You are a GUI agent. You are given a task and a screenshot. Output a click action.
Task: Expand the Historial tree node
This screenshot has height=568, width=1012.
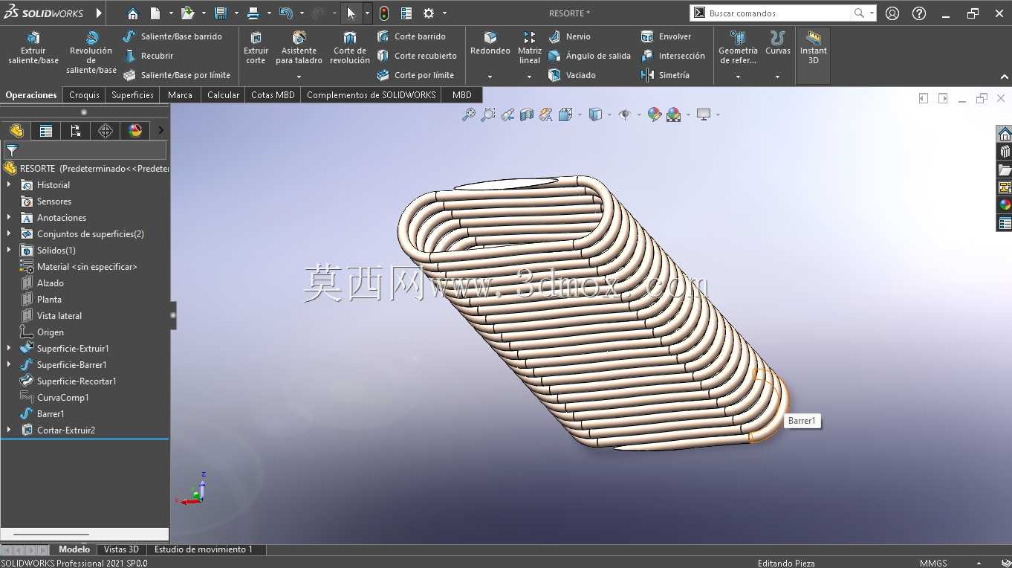(x=9, y=184)
